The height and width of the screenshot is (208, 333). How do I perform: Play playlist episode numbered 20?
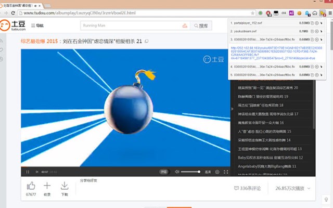coord(268,88)
